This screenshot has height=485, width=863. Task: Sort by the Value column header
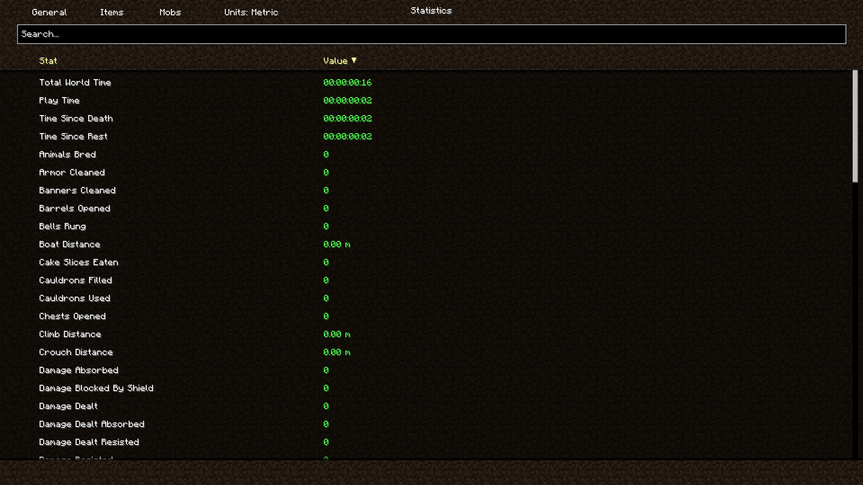[x=335, y=61]
